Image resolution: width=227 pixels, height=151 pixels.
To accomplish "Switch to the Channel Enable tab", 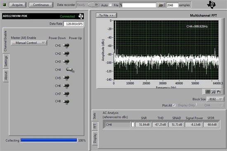I will pos(5,41).
